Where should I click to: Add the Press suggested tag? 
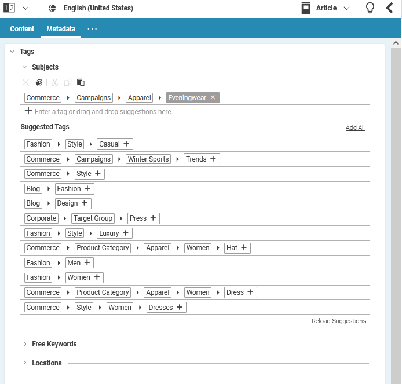(153, 218)
